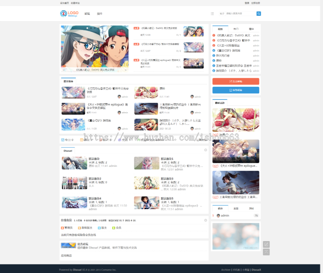Open the 默认版块 forum thumbnail
The image size is (323, 273).
(x=74, y=163)
